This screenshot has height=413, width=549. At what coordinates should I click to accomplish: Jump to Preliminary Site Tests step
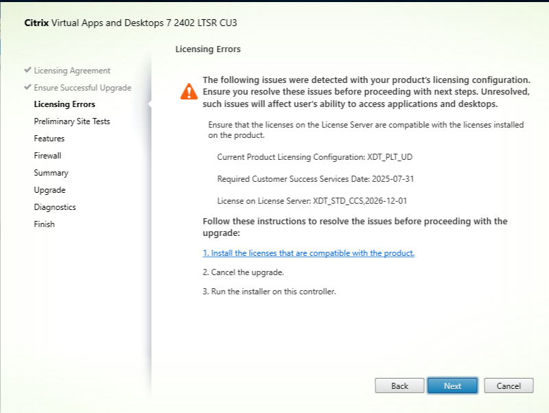[72, 121]
